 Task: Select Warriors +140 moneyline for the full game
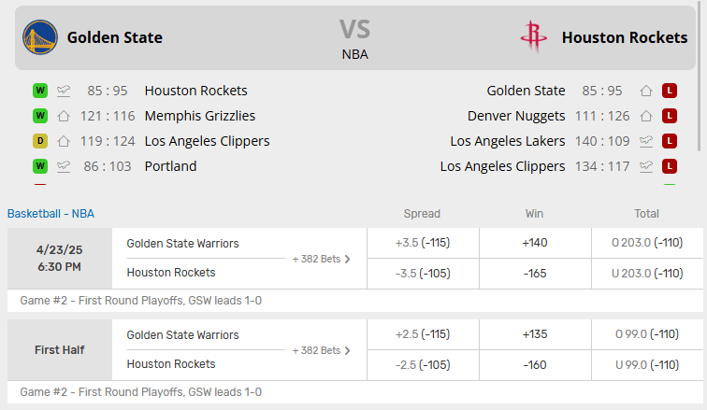click(x=536, y=243)
